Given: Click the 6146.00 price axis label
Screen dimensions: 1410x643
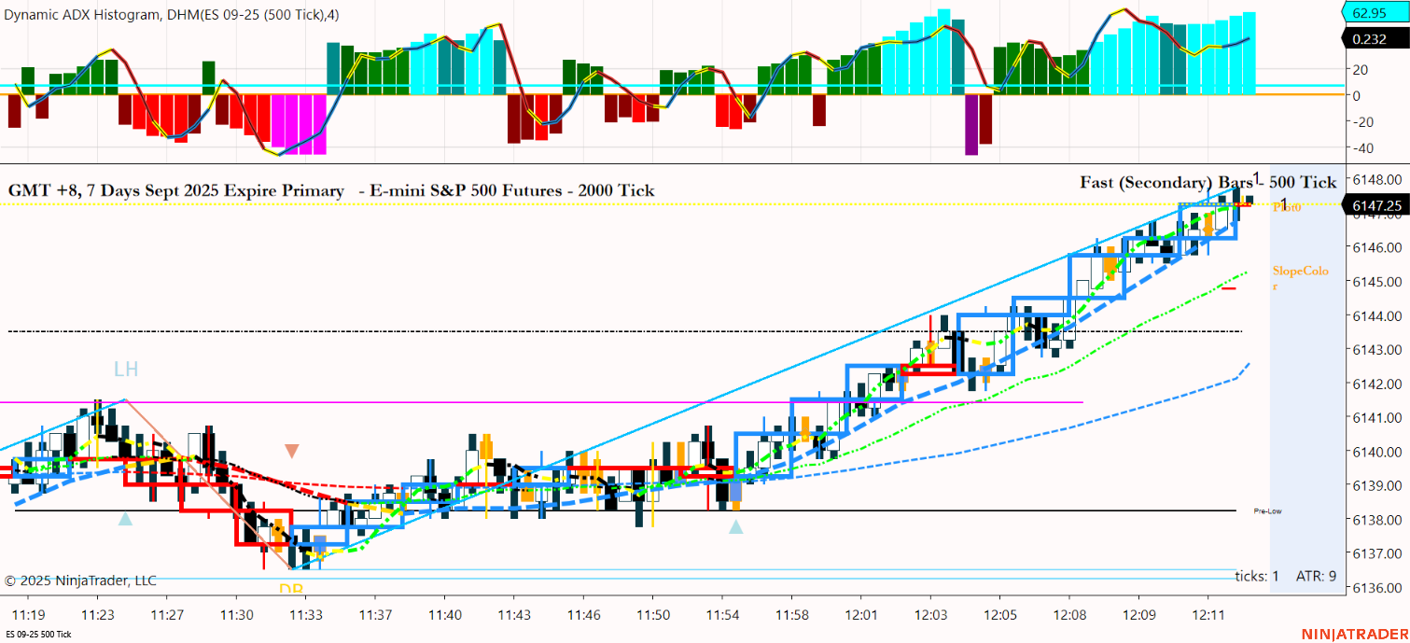Looking at the screenshot, I should coord(1376,247).
